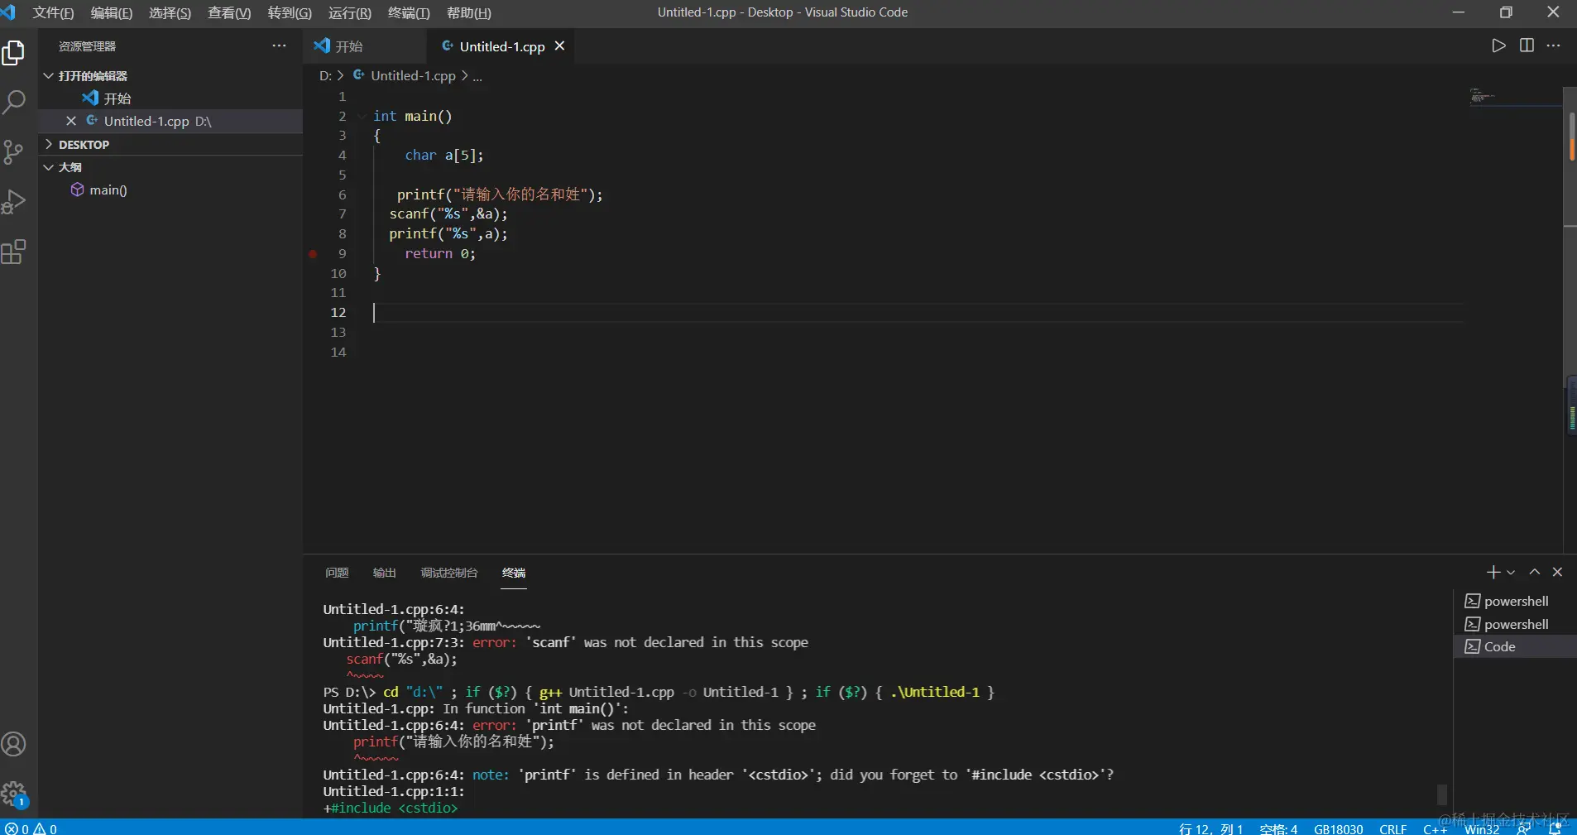The image size is (1577, 835).
Task: Click cursor position 行 12, 列 1
Action: coord(1210,828)
